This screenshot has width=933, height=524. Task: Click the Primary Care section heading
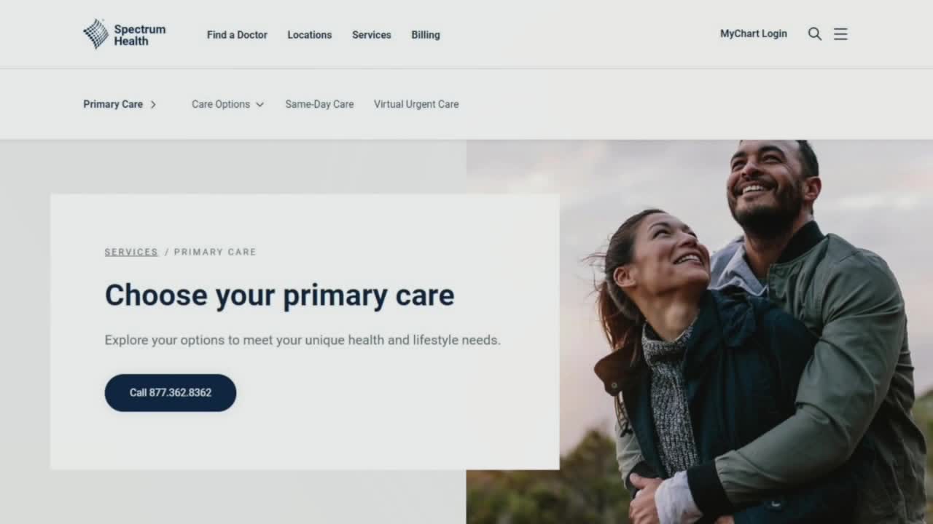click(x=113, y=105)
